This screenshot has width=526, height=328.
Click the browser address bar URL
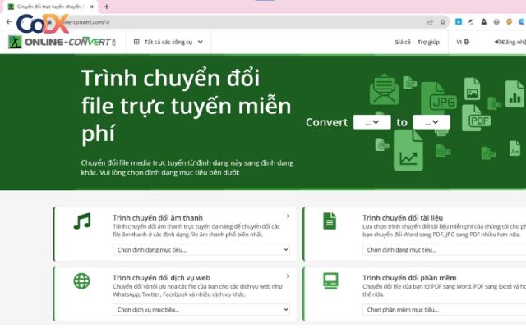tap(87, 22)
